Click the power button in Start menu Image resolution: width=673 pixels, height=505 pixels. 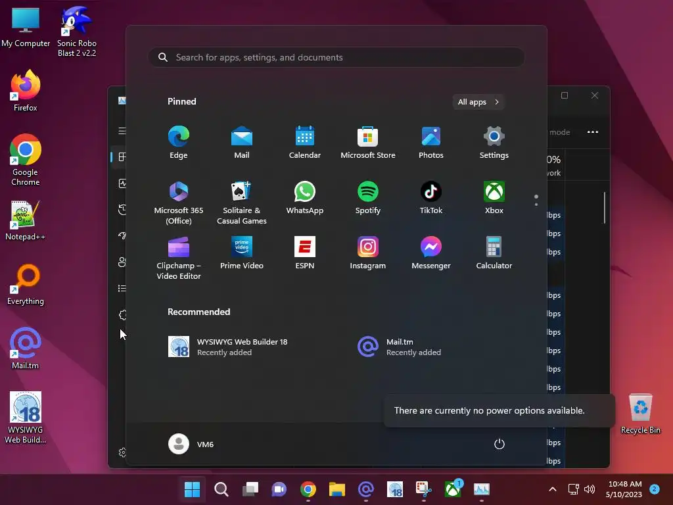point(499,444)
